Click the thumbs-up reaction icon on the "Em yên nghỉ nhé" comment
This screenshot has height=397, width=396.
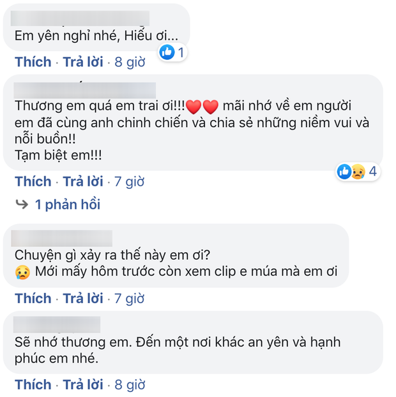pyautogui.click(x=168, y=52)
